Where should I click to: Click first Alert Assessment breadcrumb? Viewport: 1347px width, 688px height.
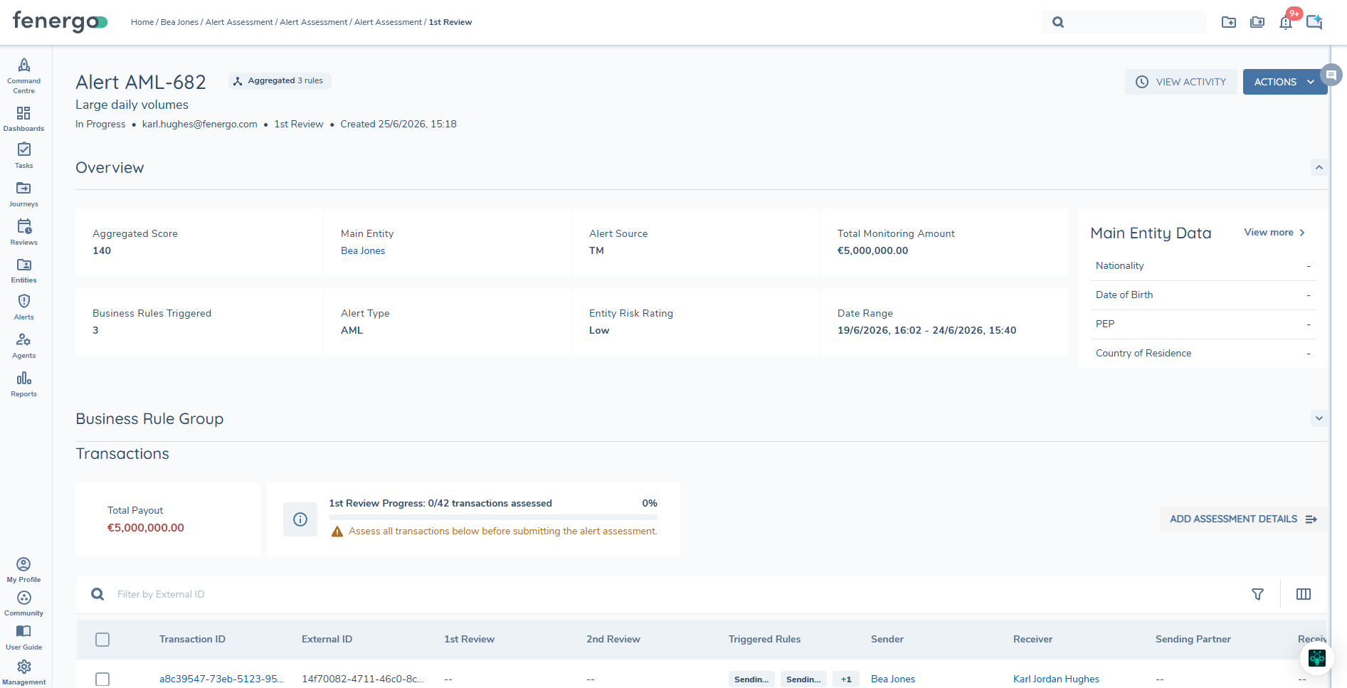tap(239, 22)
